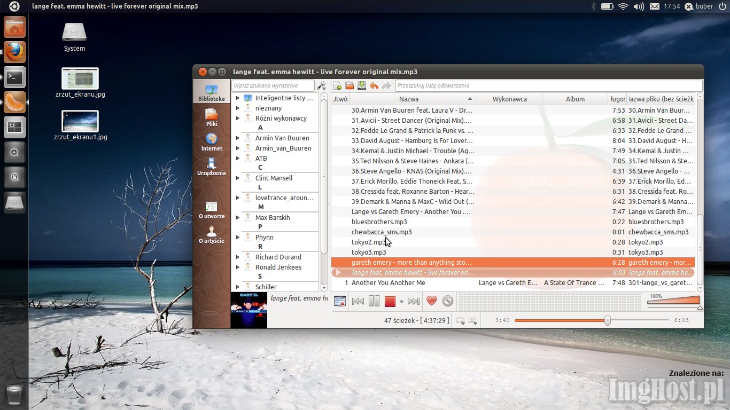The image size is (730, 410).
Task: Sort by file name column header
Action: (661, 99)
